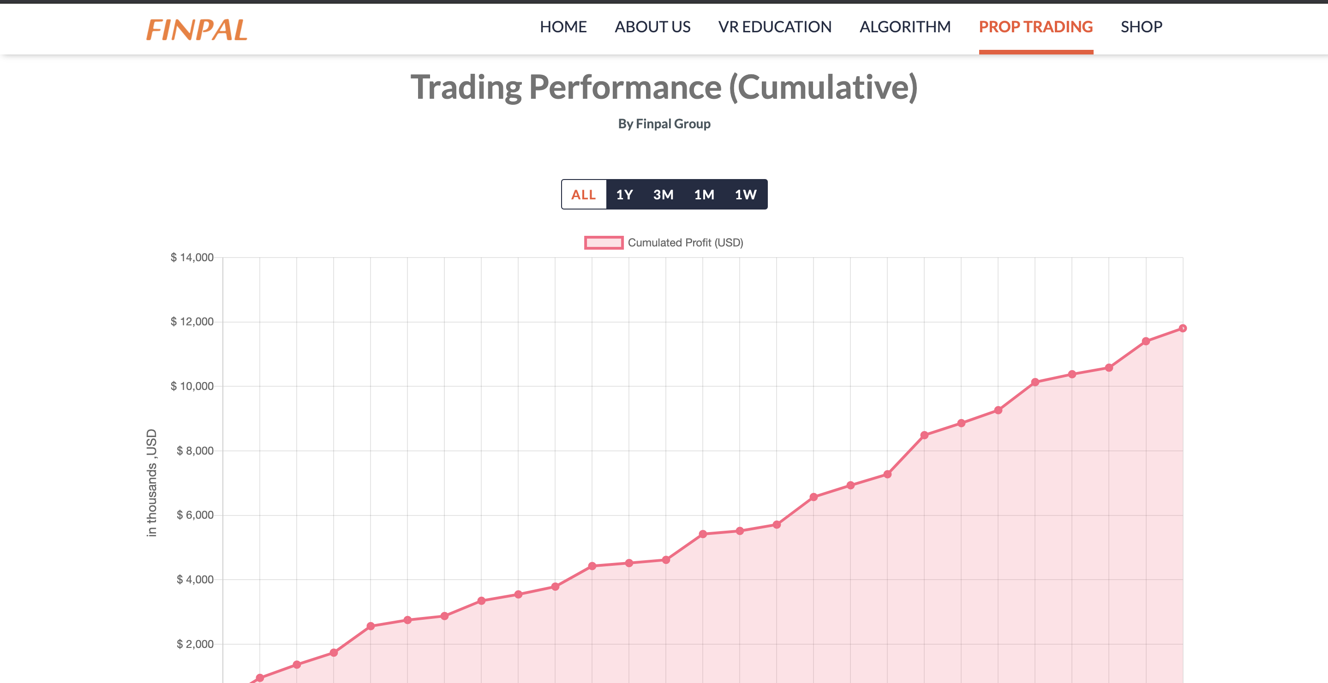
Task: Select the ALL time range
Action: click(x=584, y=194)
